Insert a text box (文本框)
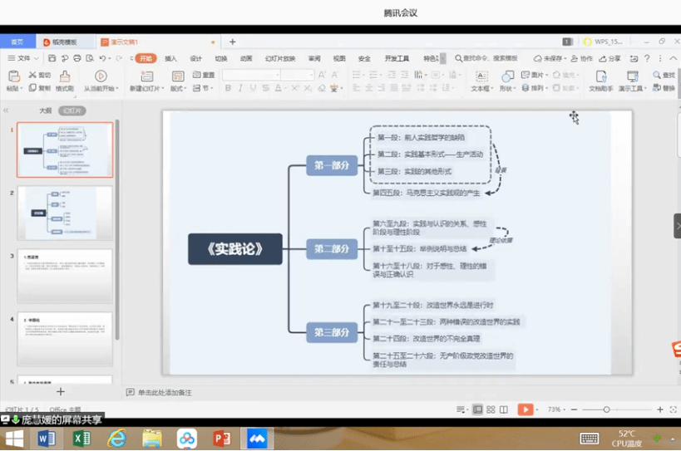Screen dimensions: 681x451 click(481, 80)
